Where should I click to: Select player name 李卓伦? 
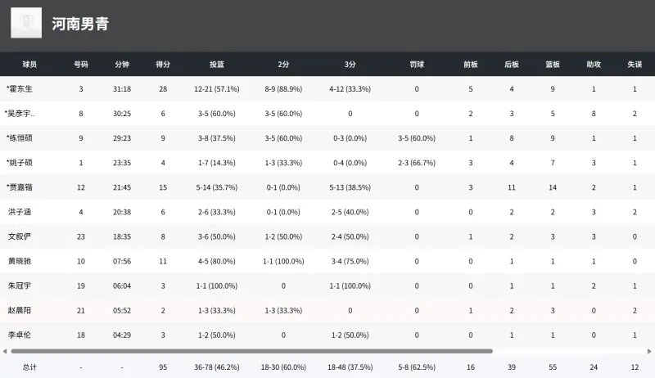tap(20, 335)
